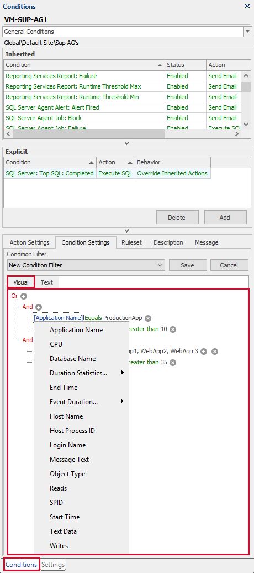Select End Time in the field menu
Screen dimensions: 254x573
81,388
